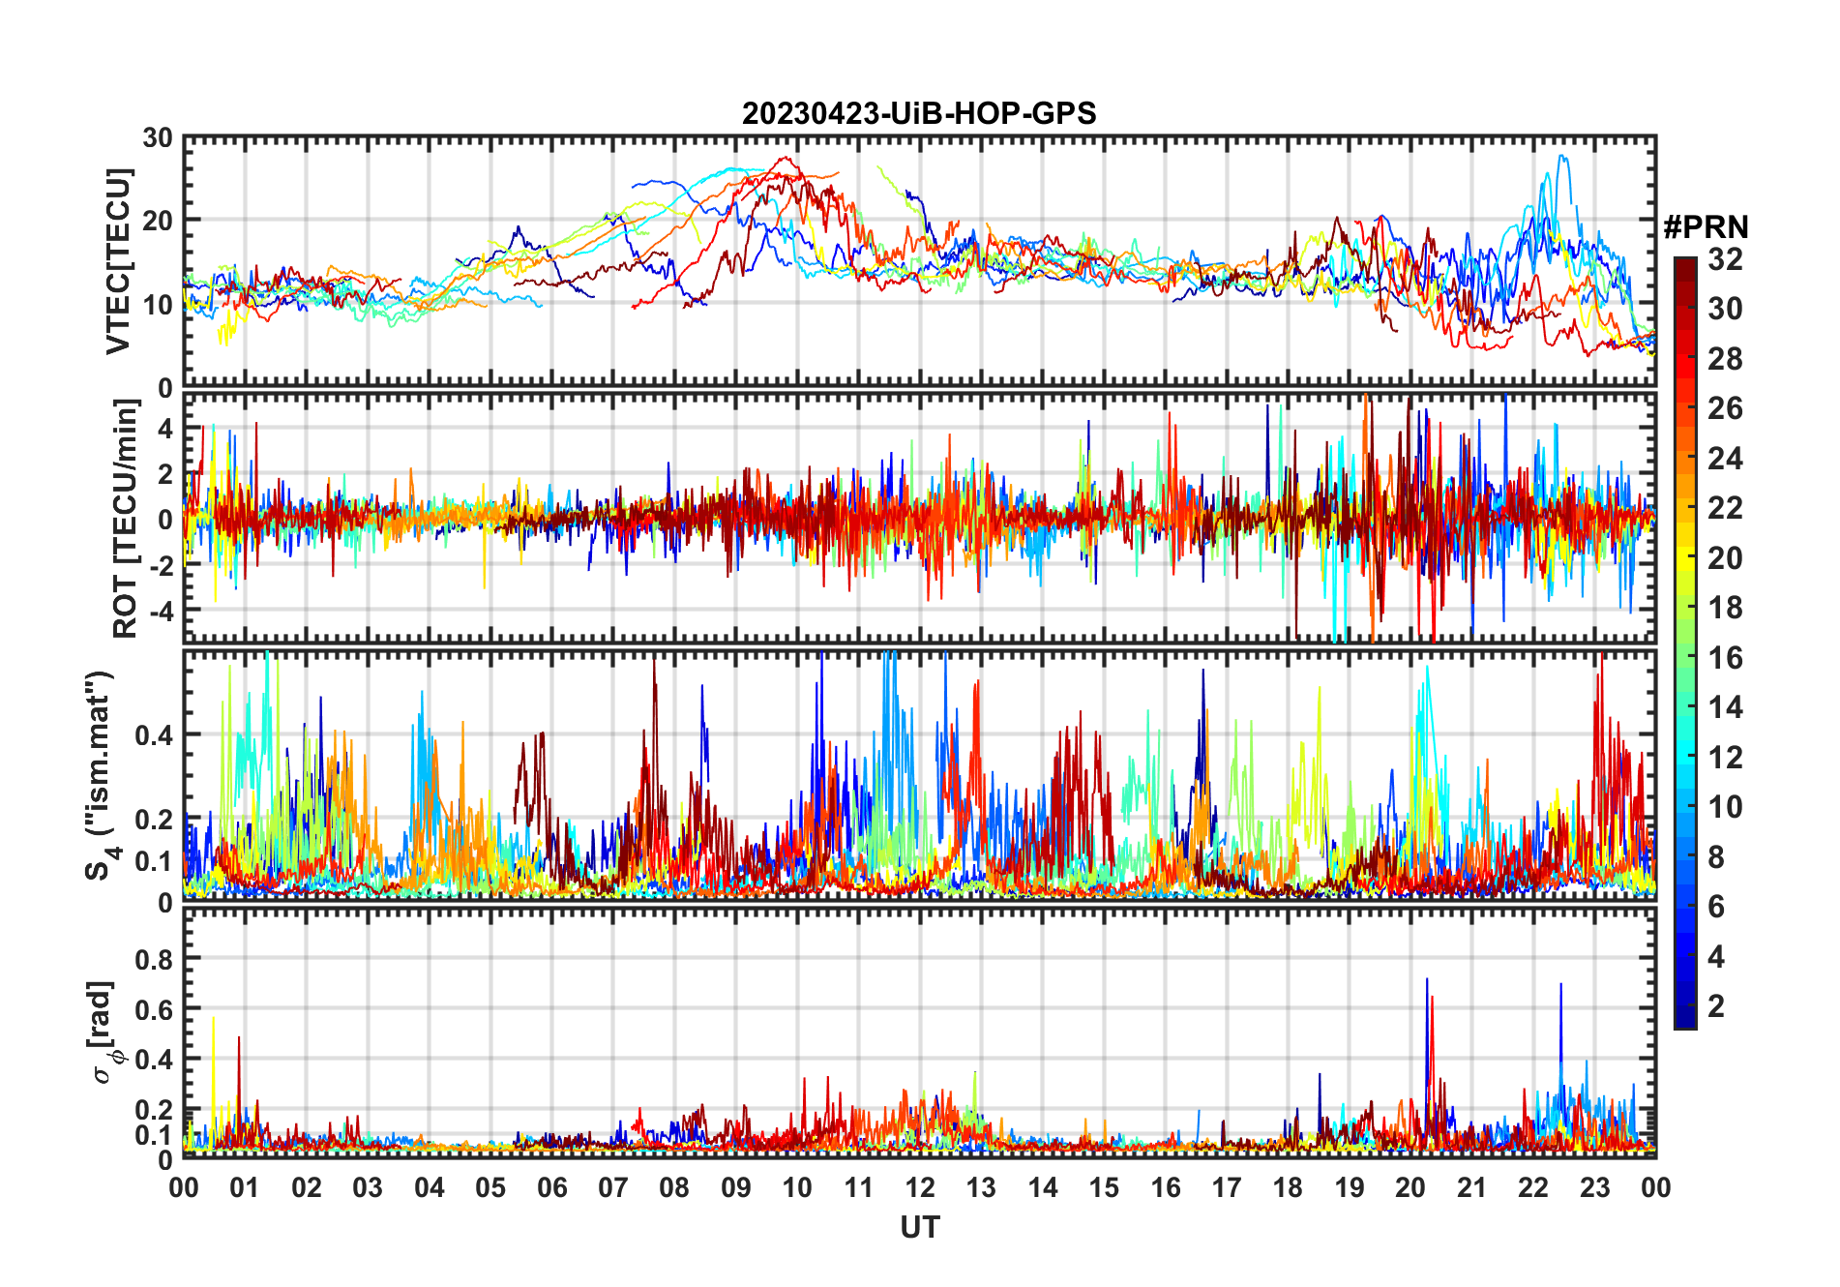Click the plot title 20230423-UiB-HOP-GPS

click(919, 114)
